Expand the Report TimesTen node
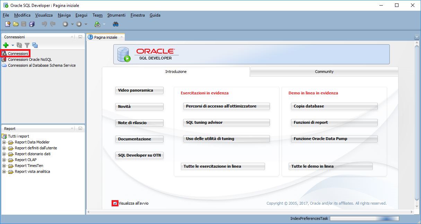The image size is (421, 224). coord(4,166)
